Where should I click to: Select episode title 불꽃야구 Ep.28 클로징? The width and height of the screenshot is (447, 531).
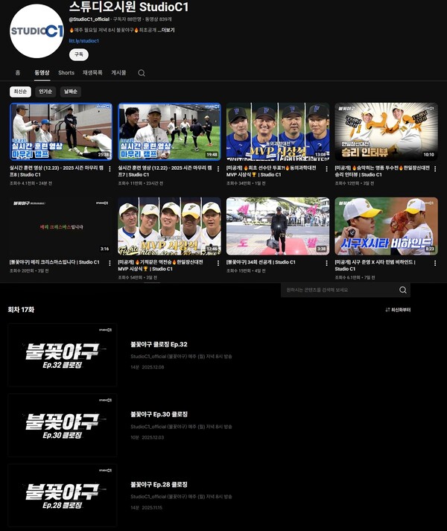click(x=159, y=485)
